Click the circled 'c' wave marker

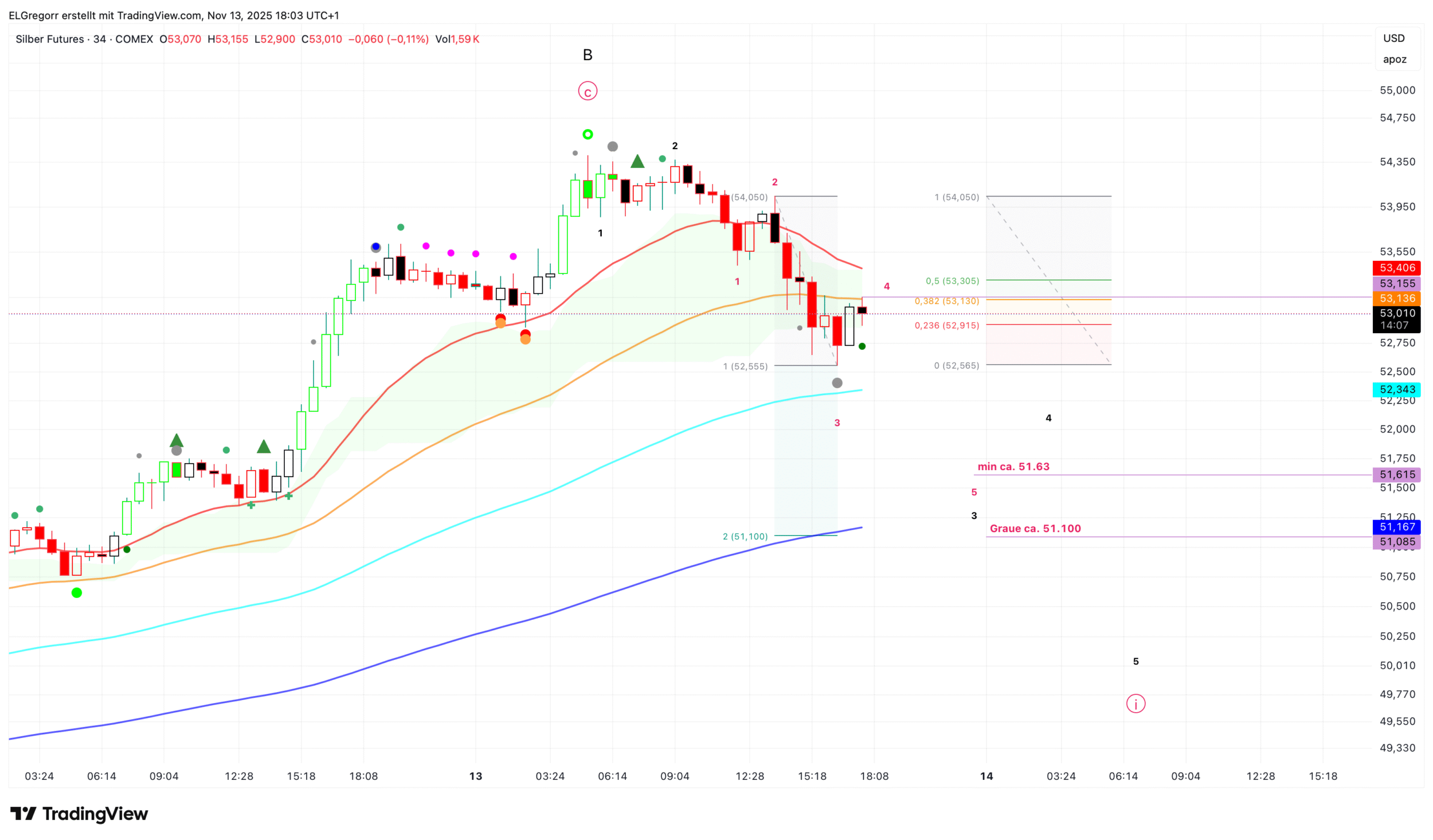pos(588,91)
